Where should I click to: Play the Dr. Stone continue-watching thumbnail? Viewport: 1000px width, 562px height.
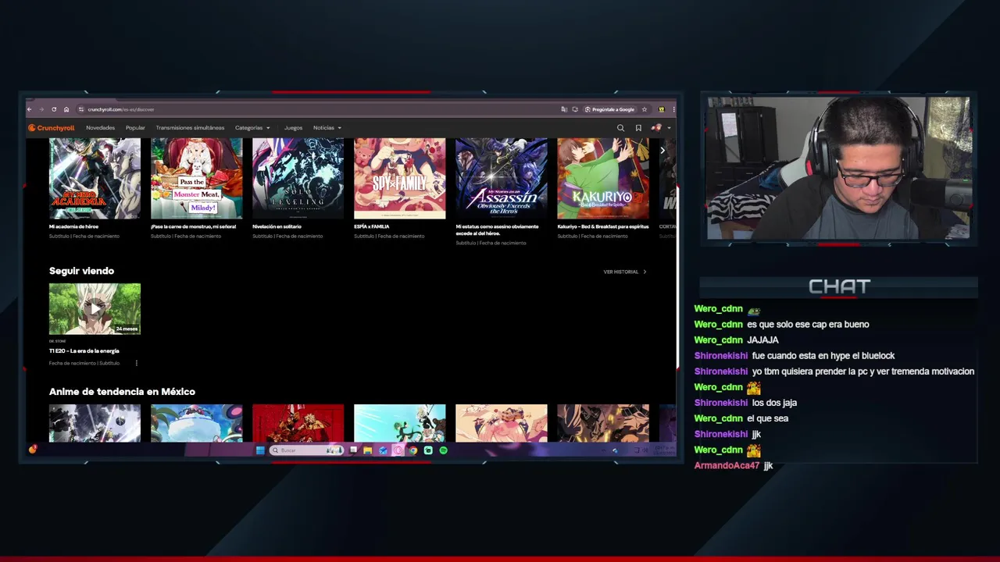click(x=95, y=309)
